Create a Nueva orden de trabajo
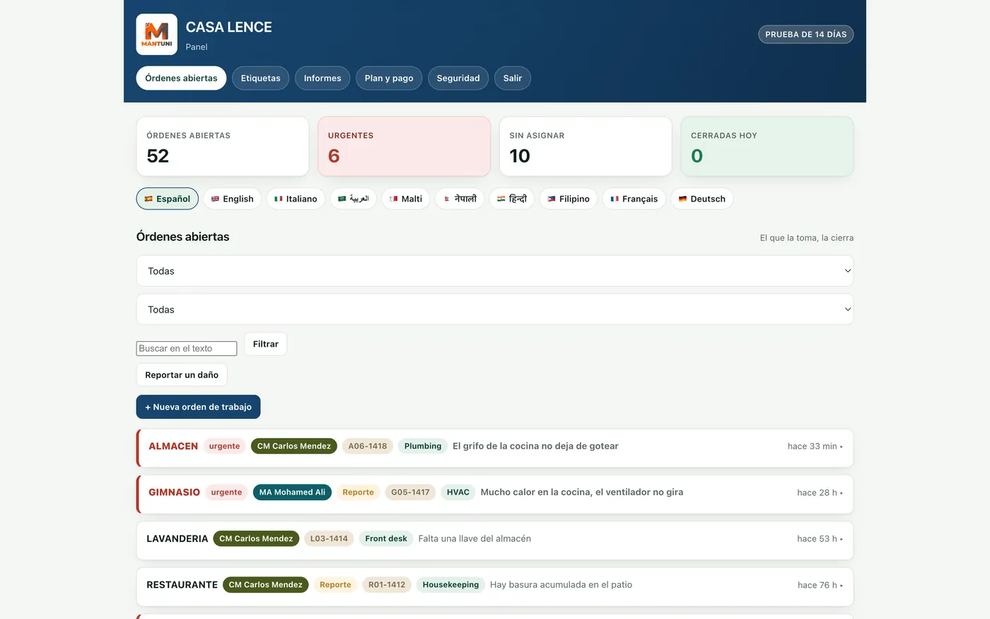Screen dimensions: 990x619 pyautogui.click(x=198, y=407)
